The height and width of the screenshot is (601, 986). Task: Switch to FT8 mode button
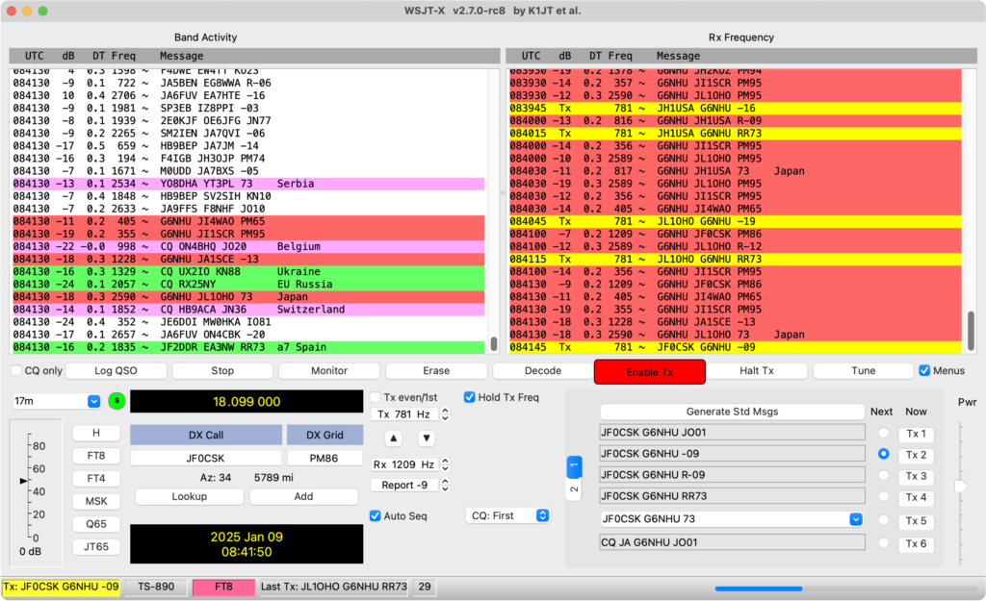pos(96,456)
